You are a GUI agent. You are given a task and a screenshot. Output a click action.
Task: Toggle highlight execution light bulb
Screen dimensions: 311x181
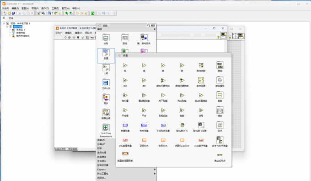point(82,37)
